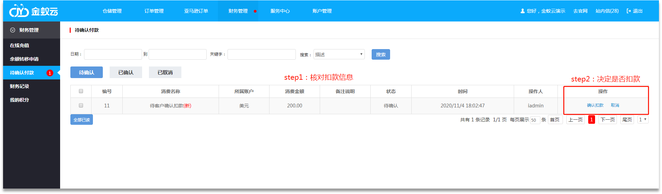Check the checkbox for row 11

(81, 105)
